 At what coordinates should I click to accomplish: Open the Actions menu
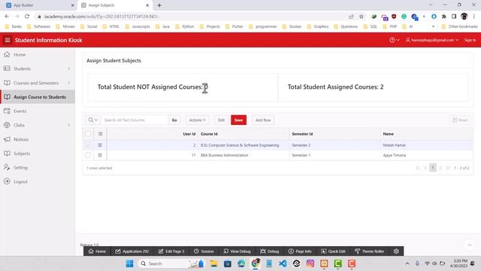point(197,120)
